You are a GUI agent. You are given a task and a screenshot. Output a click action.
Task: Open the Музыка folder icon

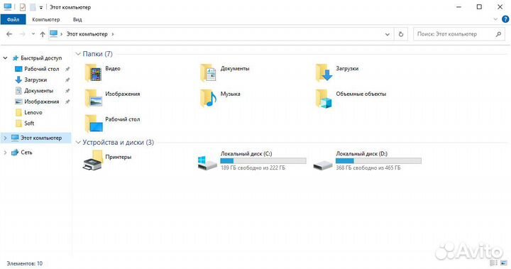pos(208,98)
